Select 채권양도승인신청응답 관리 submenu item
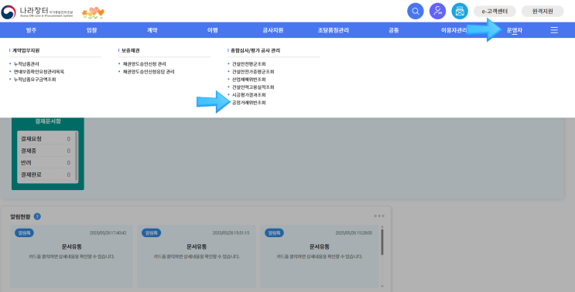 (149, 72)
